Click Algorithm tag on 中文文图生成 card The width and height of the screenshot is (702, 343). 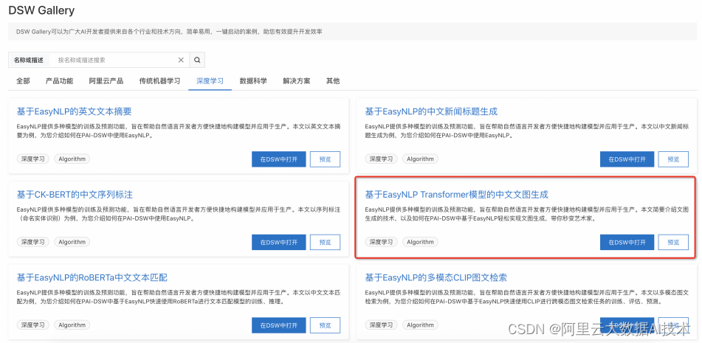point(421,242)
